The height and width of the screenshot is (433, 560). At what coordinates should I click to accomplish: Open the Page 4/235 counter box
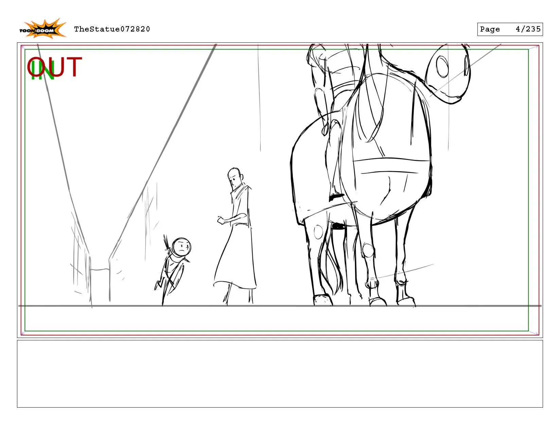point(510,29)
